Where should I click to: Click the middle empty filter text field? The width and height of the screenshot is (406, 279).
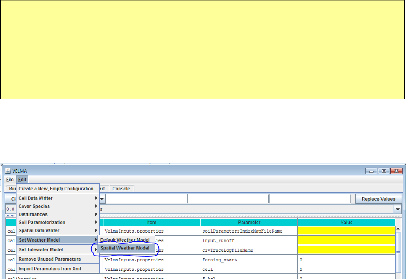(x=228, y=199)
